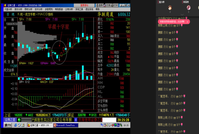Click the 打印 print toolbar icon

click(x=115, y=5)
